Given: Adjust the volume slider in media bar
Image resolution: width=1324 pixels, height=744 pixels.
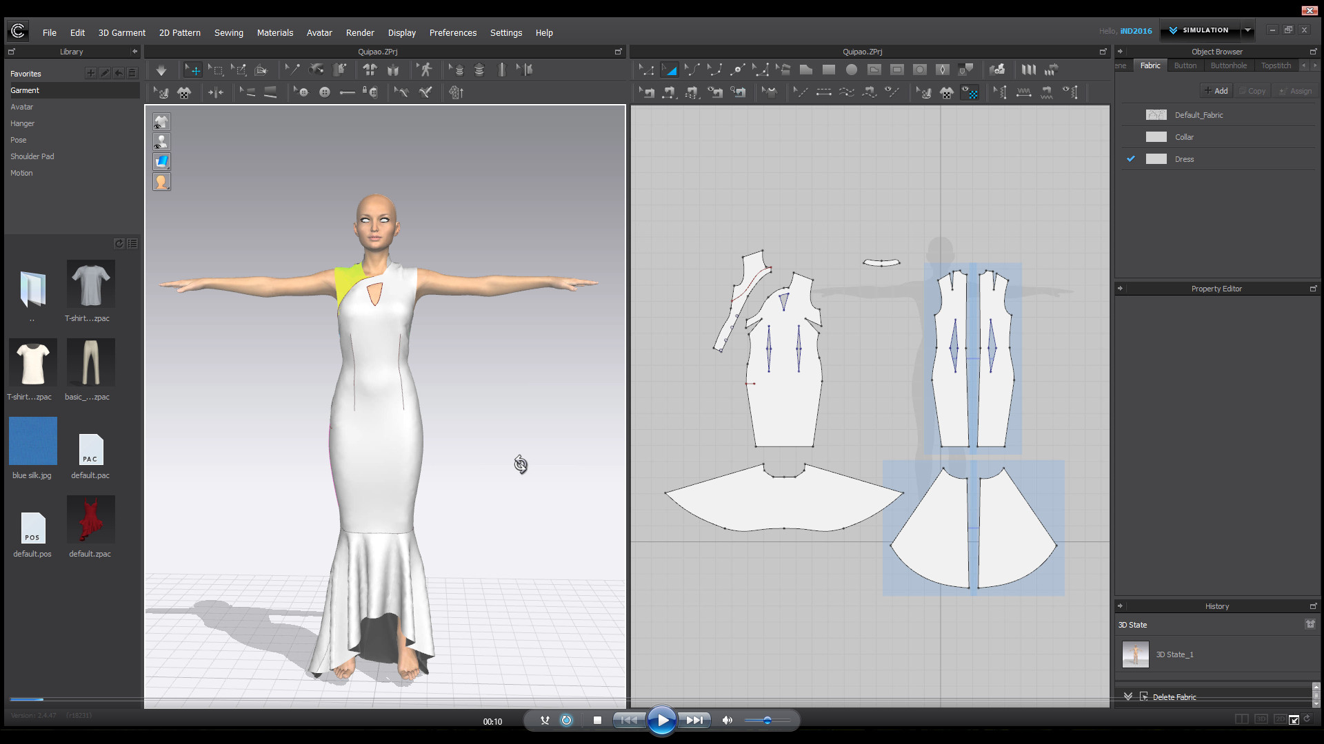Looking at the screenshot, I should point(767,721).
